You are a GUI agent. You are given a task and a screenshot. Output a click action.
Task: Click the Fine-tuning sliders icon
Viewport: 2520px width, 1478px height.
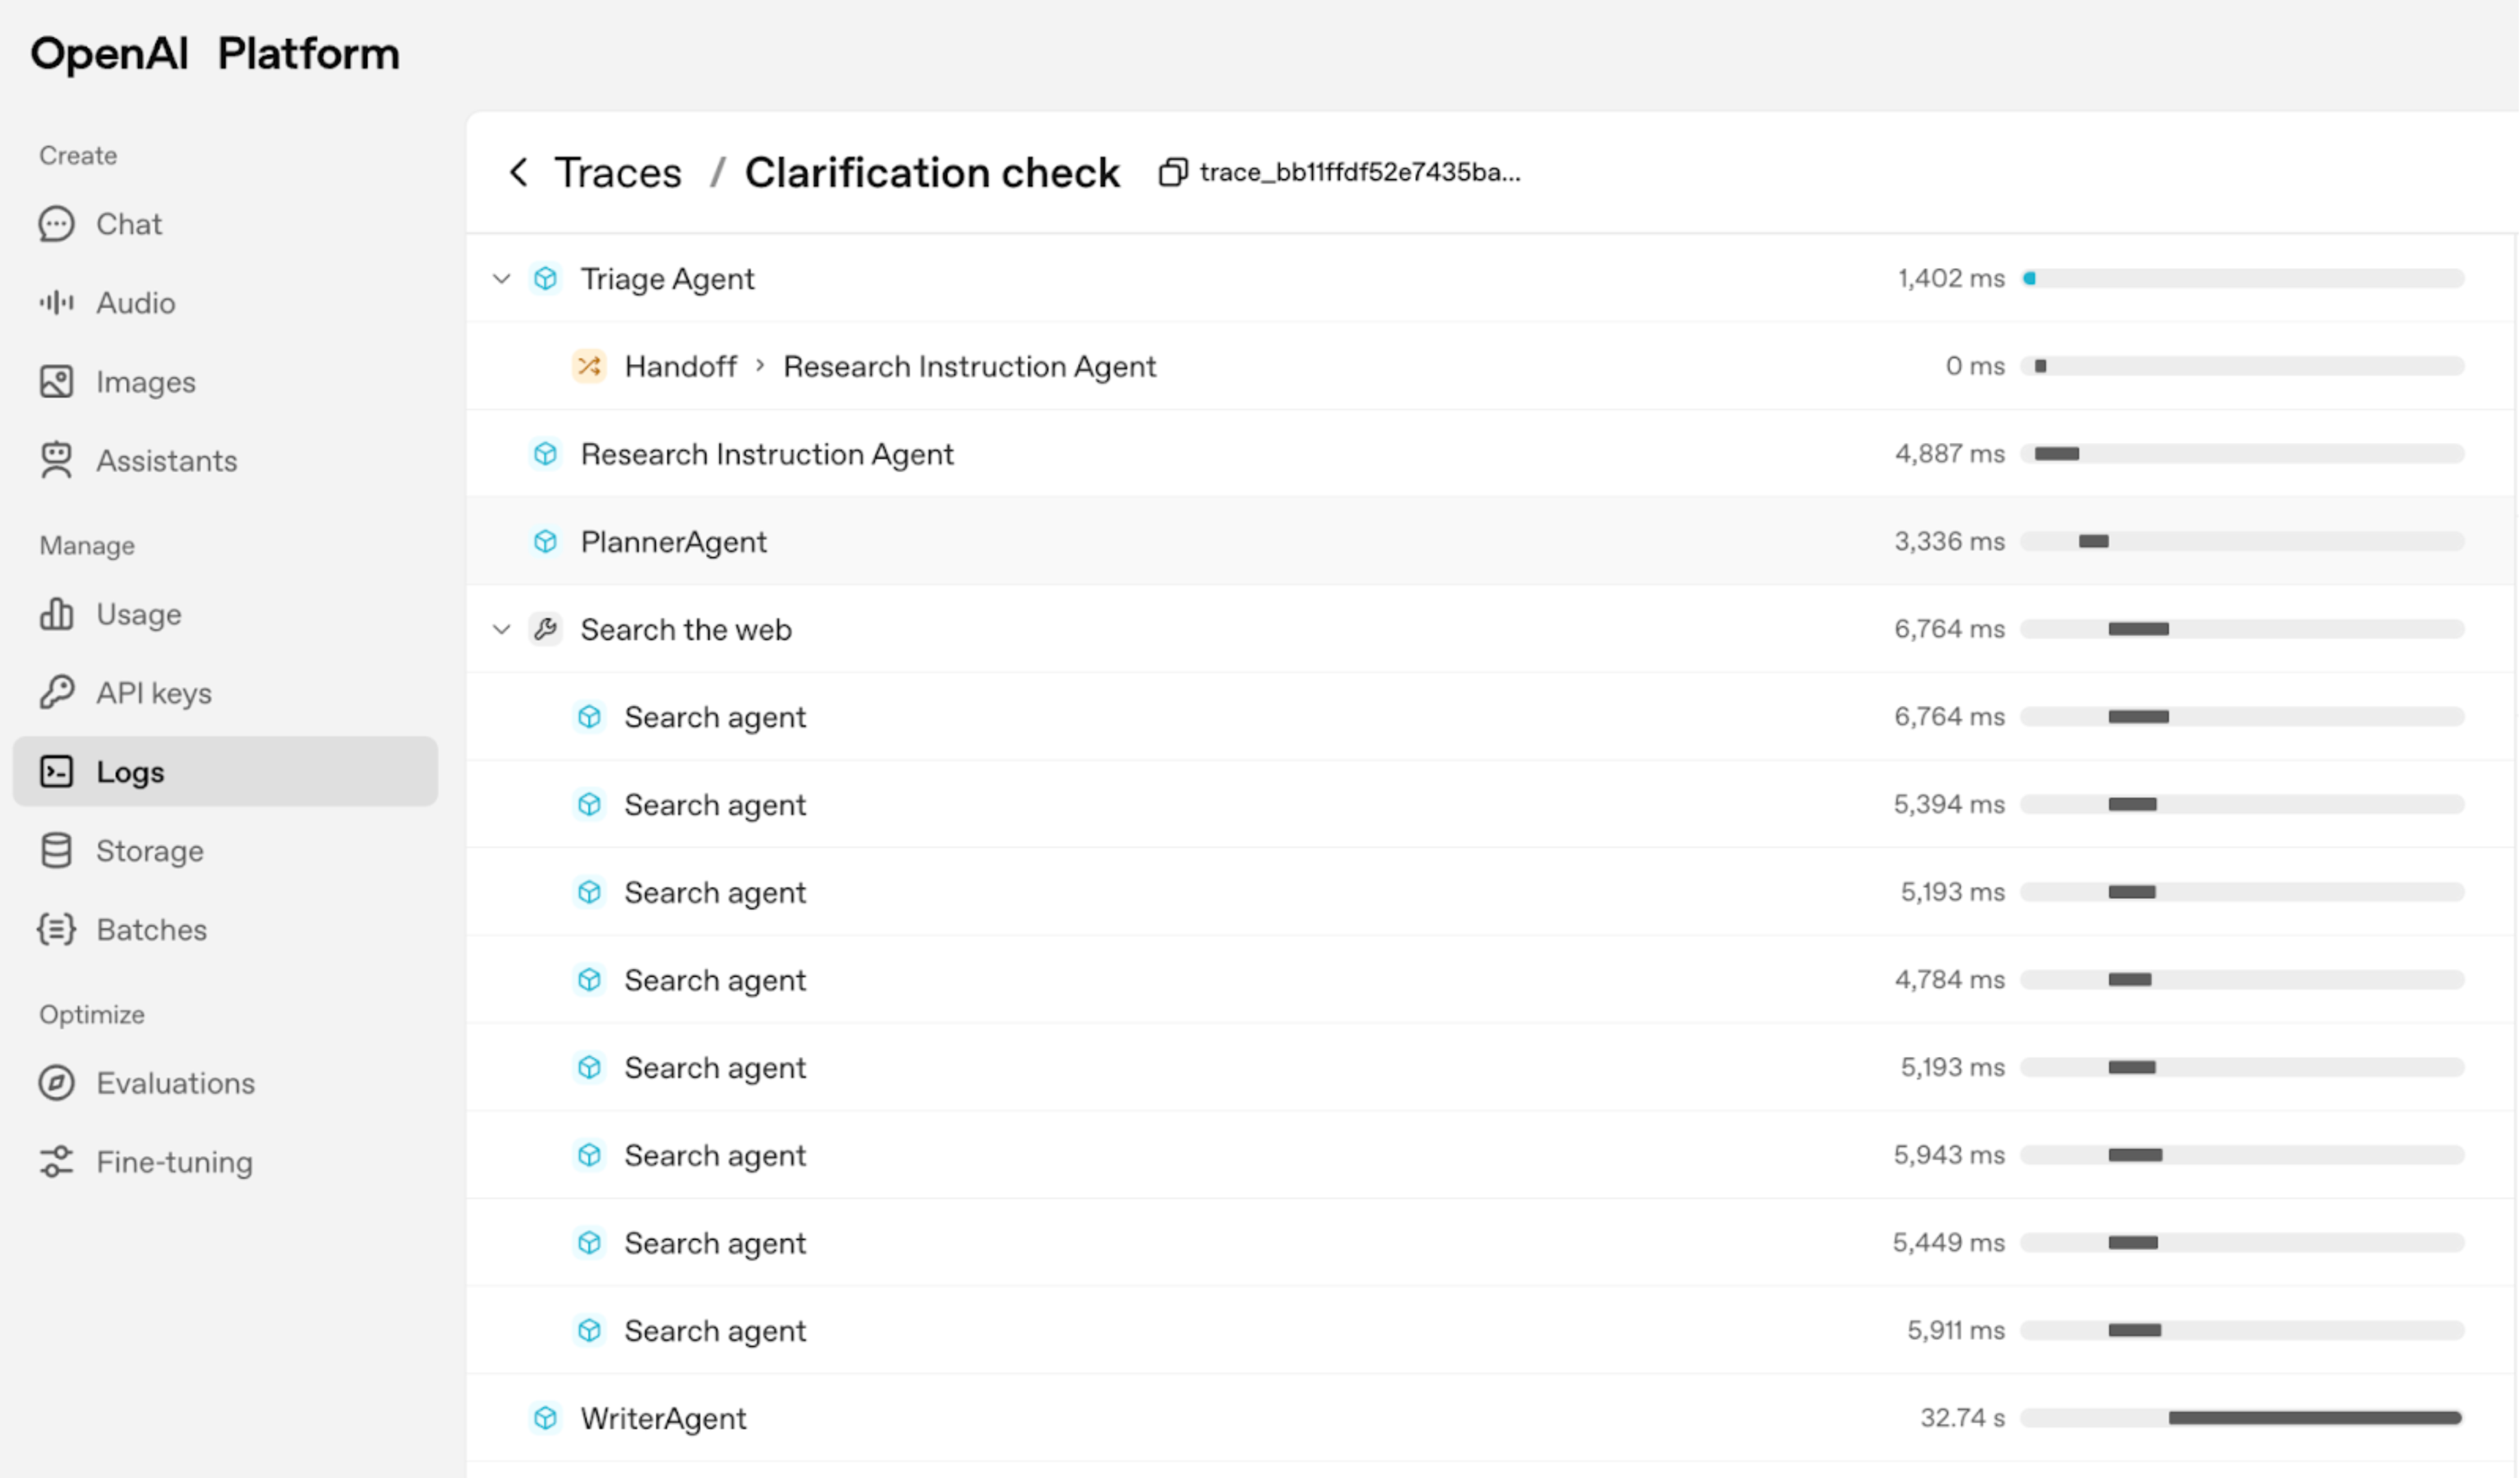tap(57, 1162)
